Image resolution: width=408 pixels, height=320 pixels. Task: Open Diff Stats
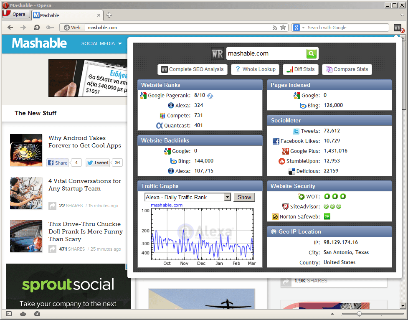pyautogui.click(x=301, y=69)
